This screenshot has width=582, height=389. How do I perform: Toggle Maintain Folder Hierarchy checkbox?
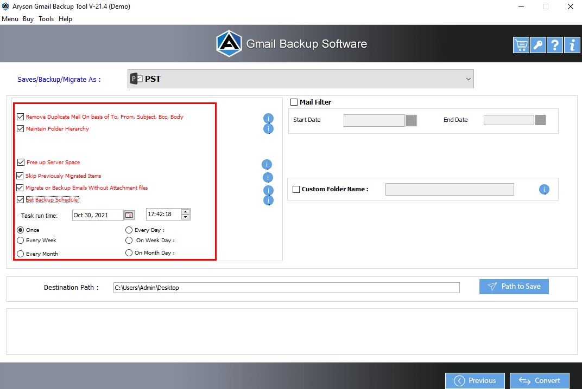click(x=21, y=128)
